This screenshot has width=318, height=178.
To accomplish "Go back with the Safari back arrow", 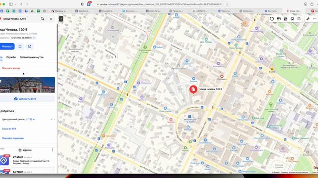I will tap(21, 4).
